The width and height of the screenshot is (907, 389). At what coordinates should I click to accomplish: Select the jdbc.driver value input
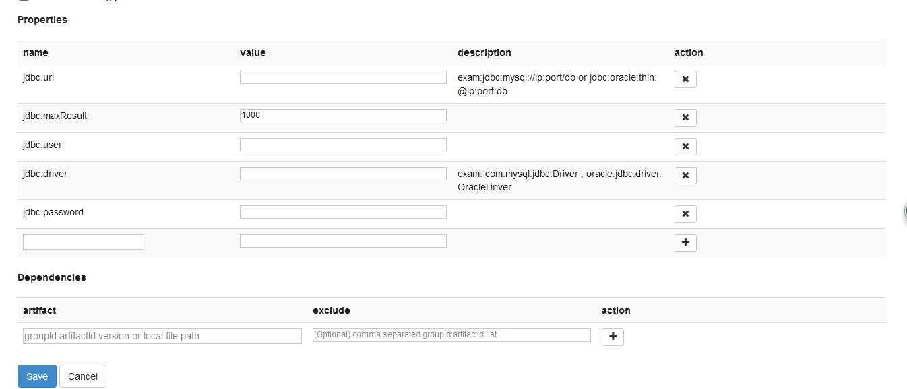[343, 174]
